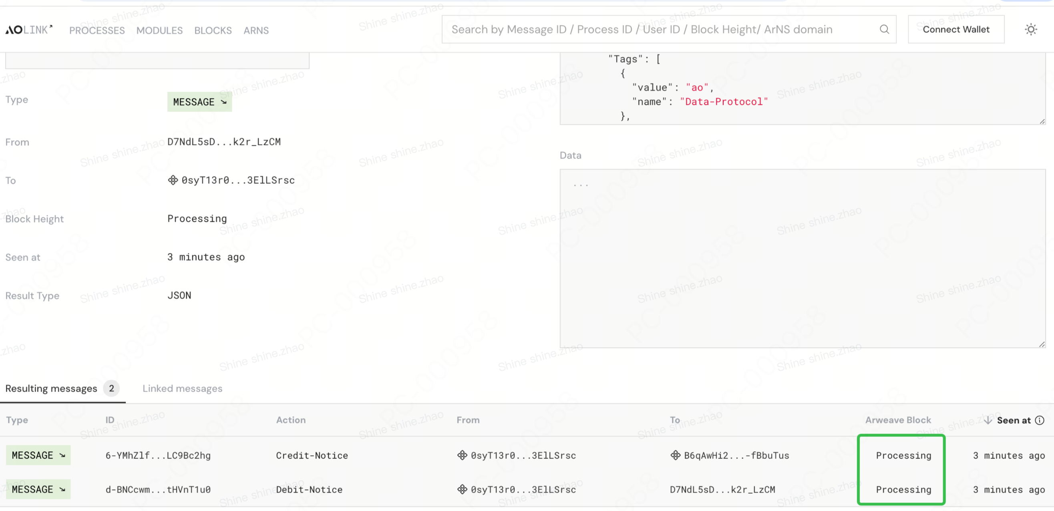Select the Resulting messages tab

(51, 388)
